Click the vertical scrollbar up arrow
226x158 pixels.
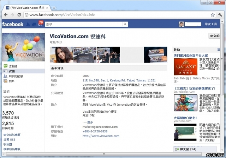coord(222,21)
